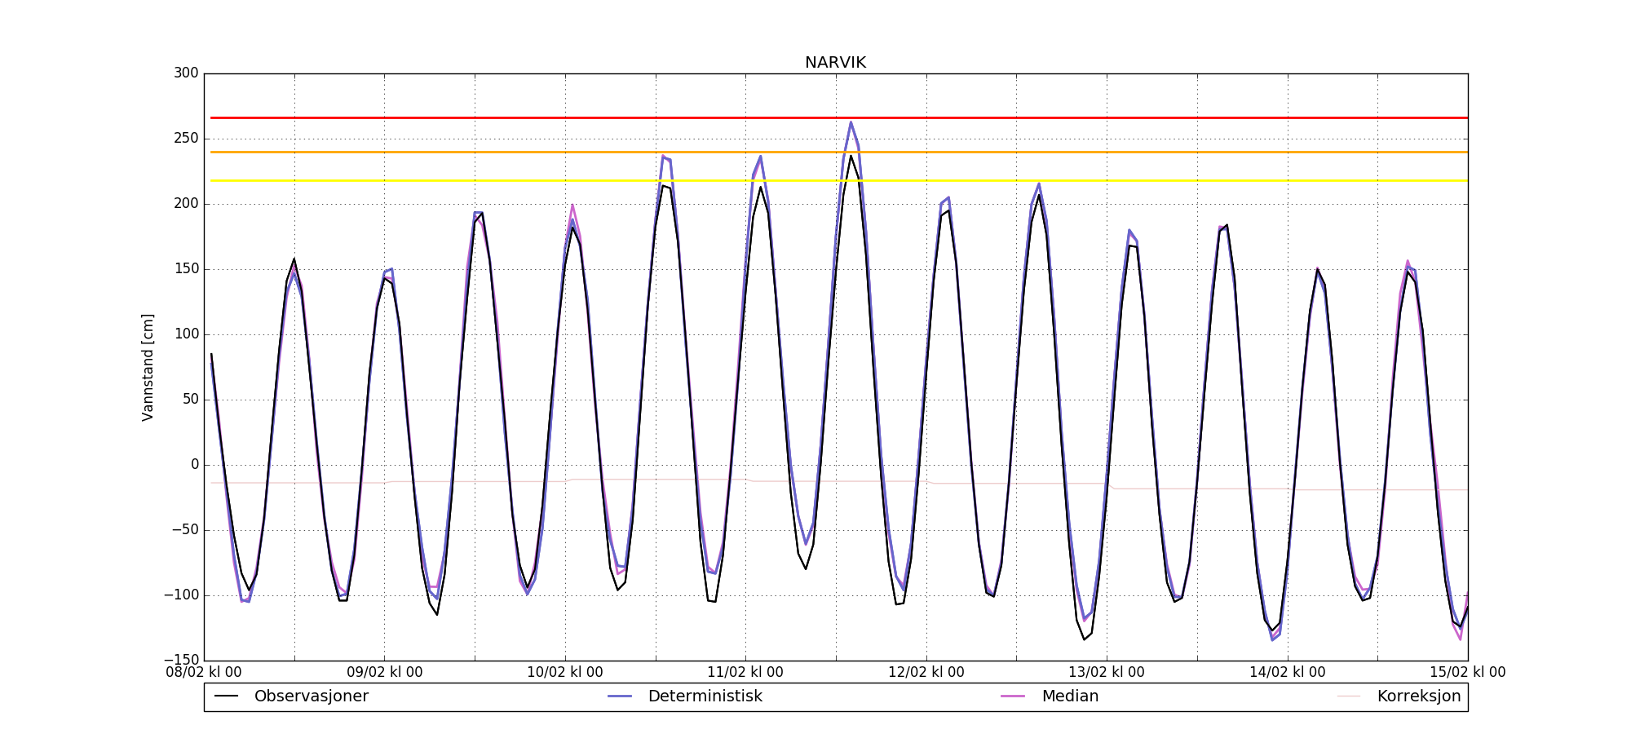1631x734 pixels.
Task: Click the Deterministisk legend label
Action: coord(705,696)
